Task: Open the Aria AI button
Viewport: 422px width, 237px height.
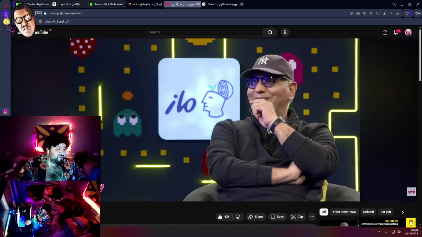Action: [x=418, y=13]
